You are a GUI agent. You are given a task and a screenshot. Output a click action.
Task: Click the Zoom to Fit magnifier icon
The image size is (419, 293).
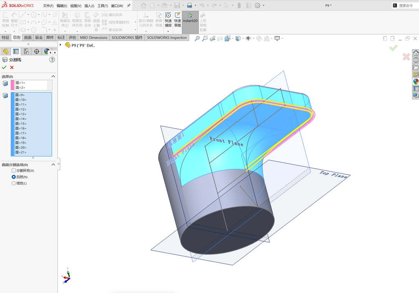click(197, 38)
